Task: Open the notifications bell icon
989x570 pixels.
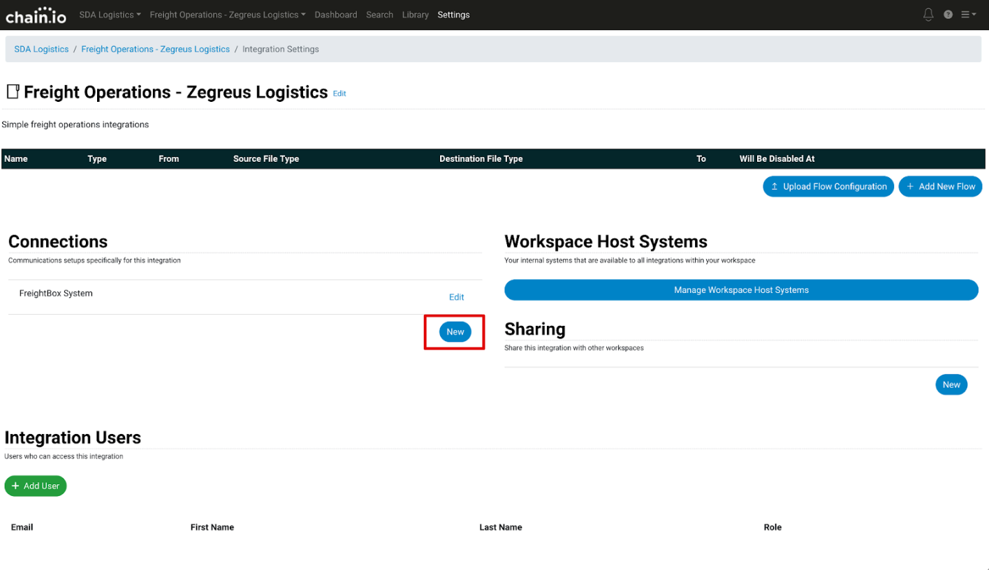Action: coord(928,14)
